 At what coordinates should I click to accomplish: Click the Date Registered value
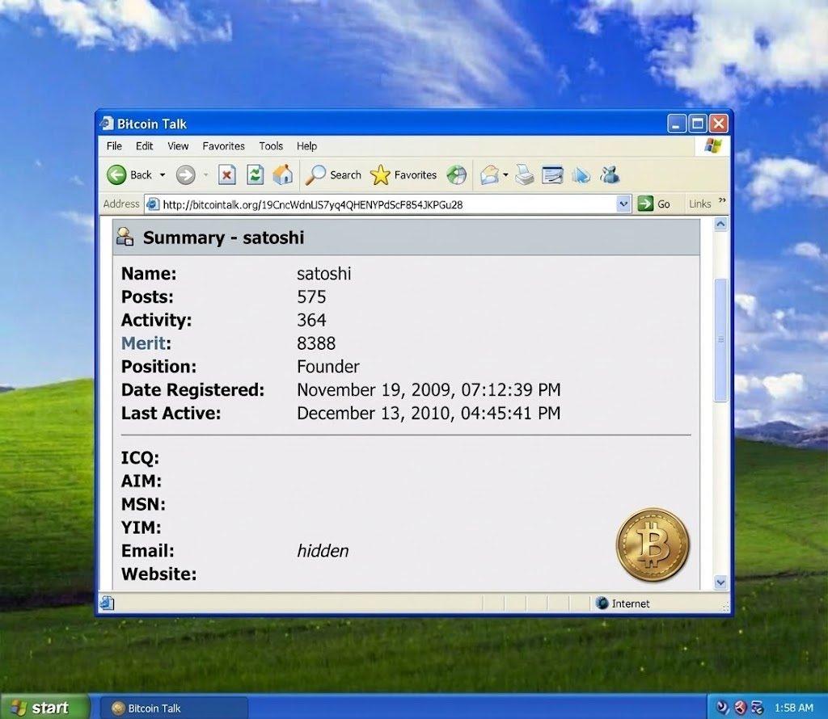(429, 390)
